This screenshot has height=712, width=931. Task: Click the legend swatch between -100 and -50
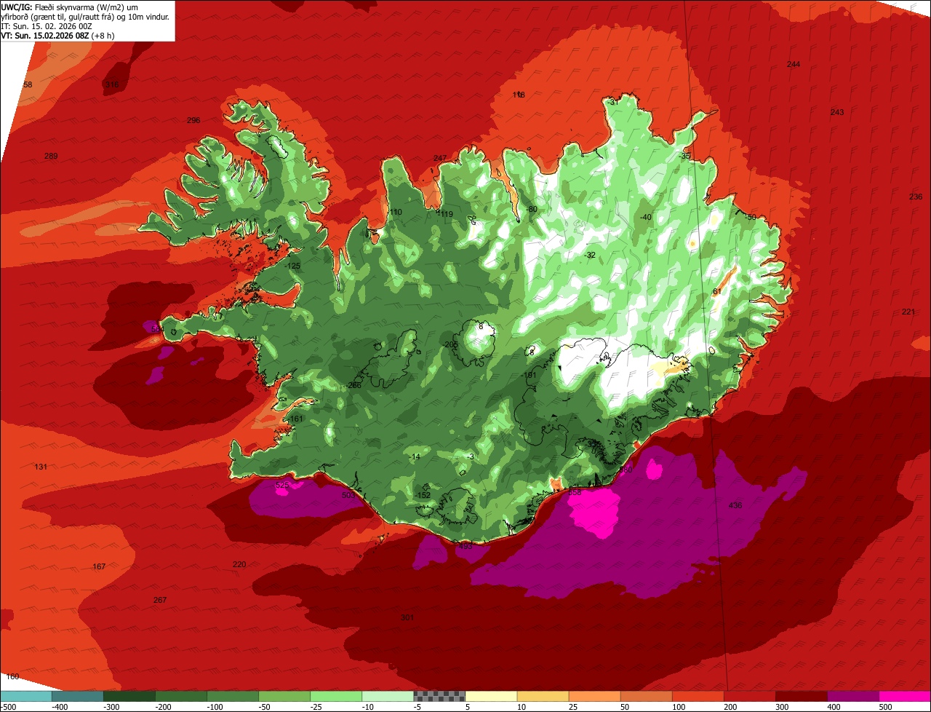(x=233, y=696)
